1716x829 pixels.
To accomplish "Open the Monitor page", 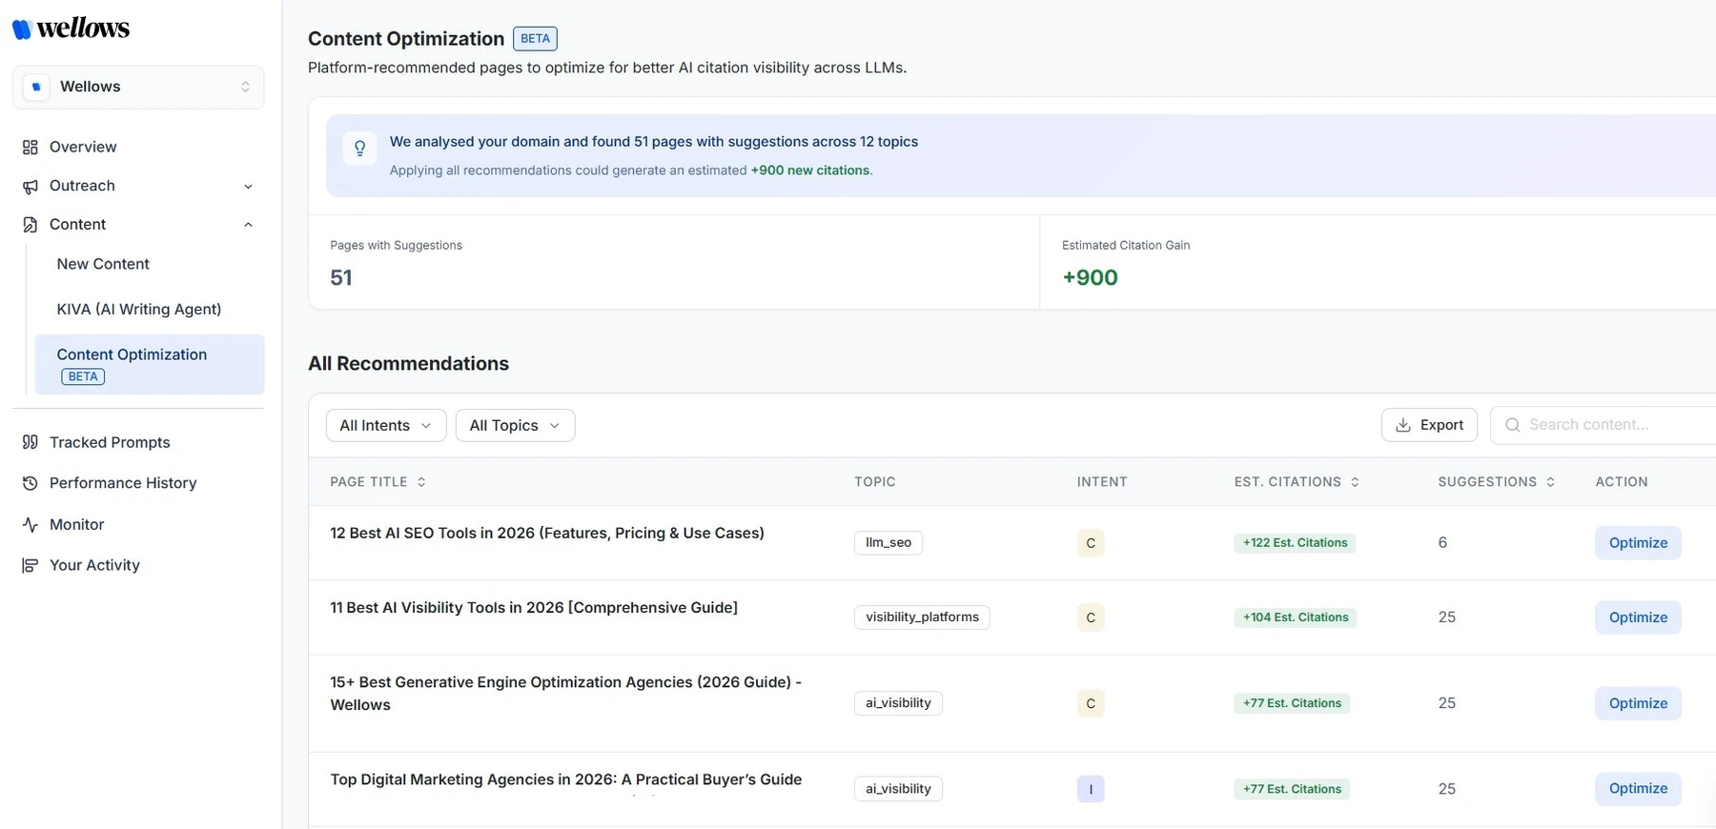I will coord(77,525).
